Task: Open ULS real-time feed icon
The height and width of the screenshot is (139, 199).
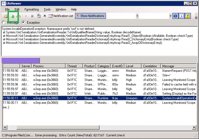Action: [12, 16]
